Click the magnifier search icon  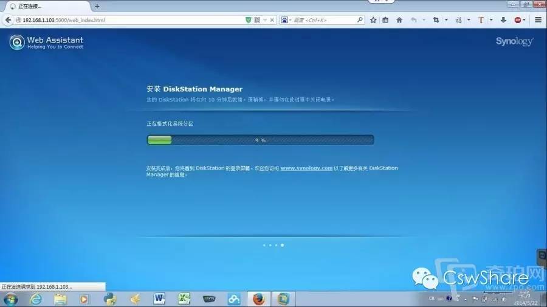click(x=360, y=20)
